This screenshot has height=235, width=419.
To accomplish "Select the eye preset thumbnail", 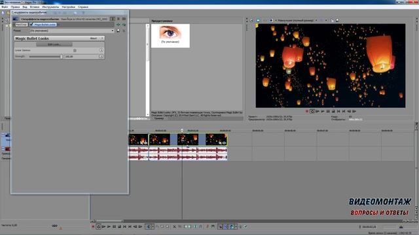I will (x=170, y=35).
